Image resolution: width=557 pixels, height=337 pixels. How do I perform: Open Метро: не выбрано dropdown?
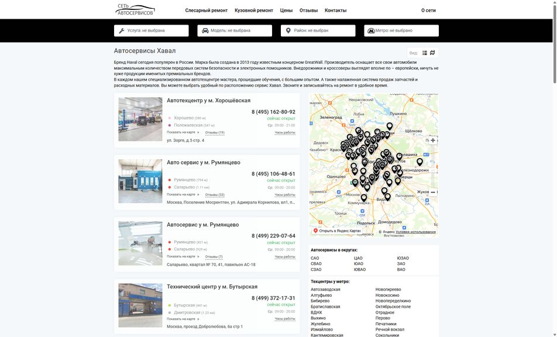(x=401, y=30)
